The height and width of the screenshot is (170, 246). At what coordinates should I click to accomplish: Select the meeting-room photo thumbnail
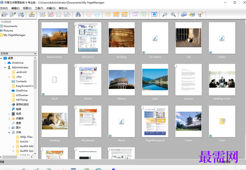[x=222, y=80]
